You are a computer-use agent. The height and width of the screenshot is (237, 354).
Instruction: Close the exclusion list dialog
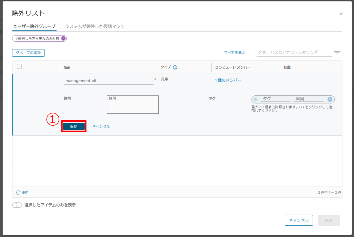[x=341, y=14]
